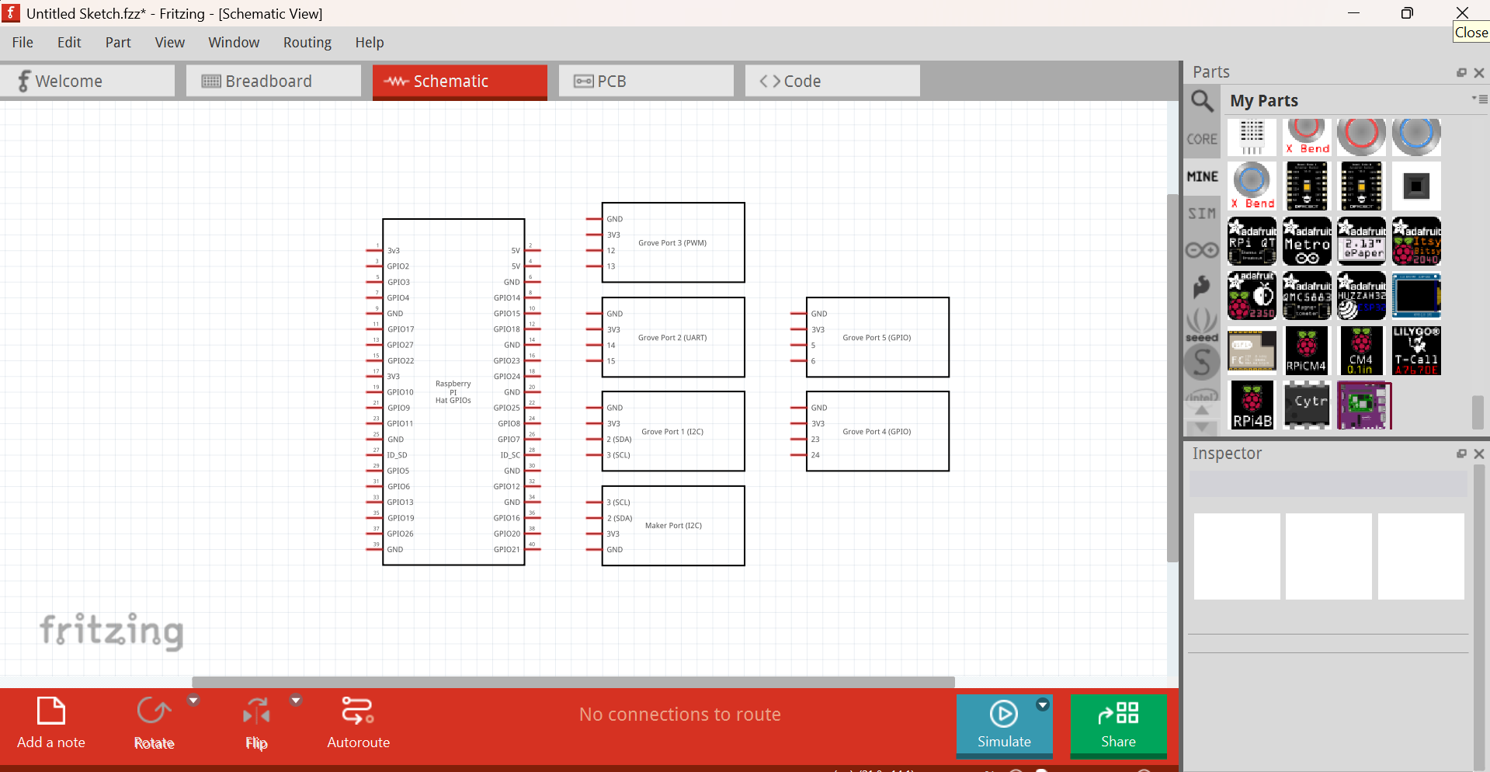Select the Adafruit Metro part

click(x=1307, y=241)
